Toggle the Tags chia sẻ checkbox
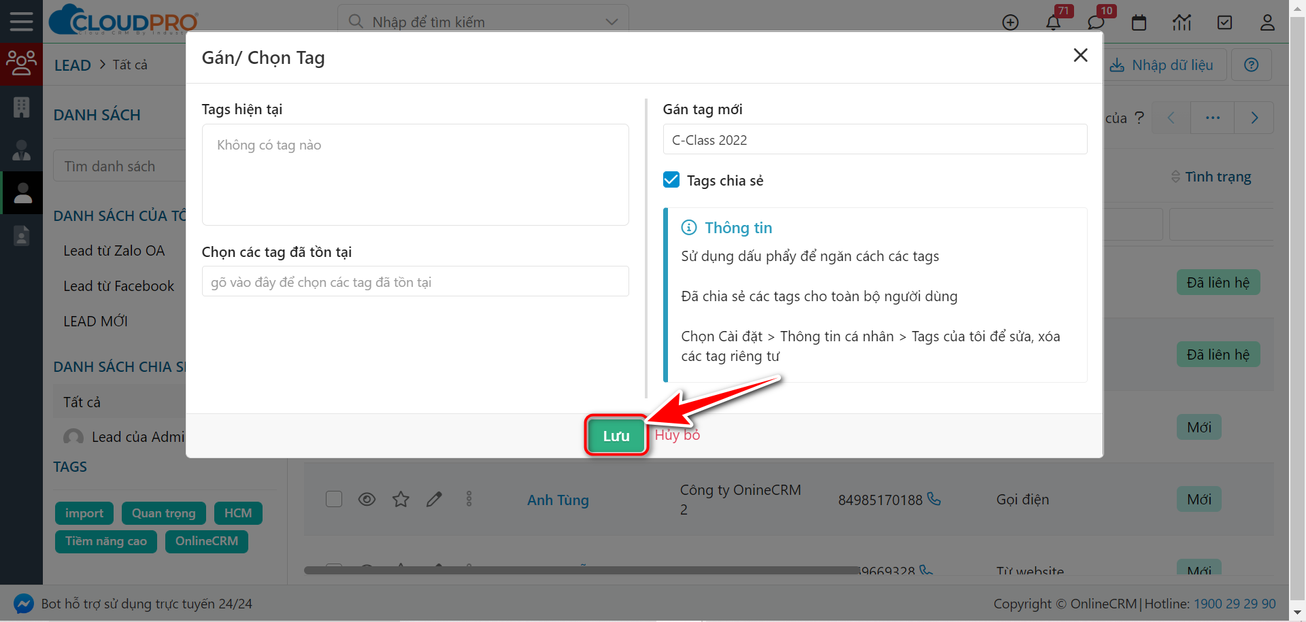The width and height of the screenshot is (1306, 622). (671, 179)
